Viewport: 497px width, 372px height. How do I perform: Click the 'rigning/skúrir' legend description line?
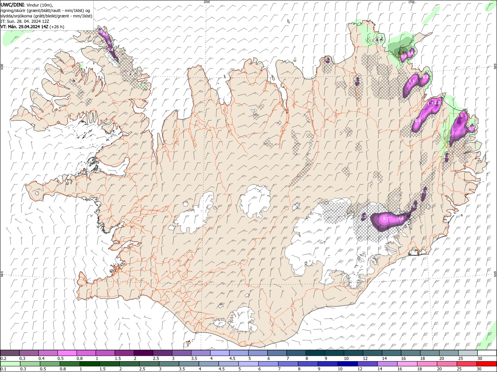[x=45, y=10]
